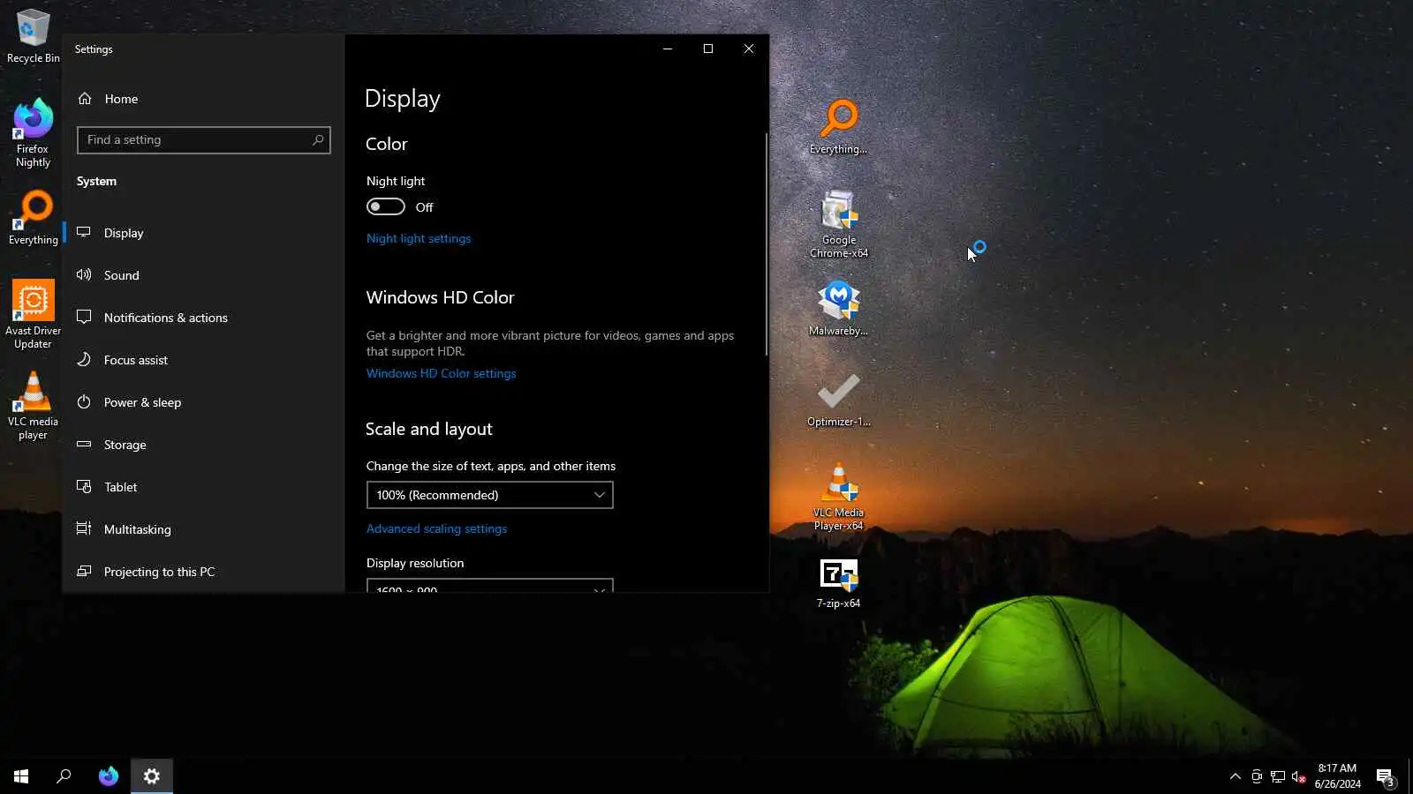Open Sound settings in the sidebar
The image size is (1413, 794).
pos(204,275)
